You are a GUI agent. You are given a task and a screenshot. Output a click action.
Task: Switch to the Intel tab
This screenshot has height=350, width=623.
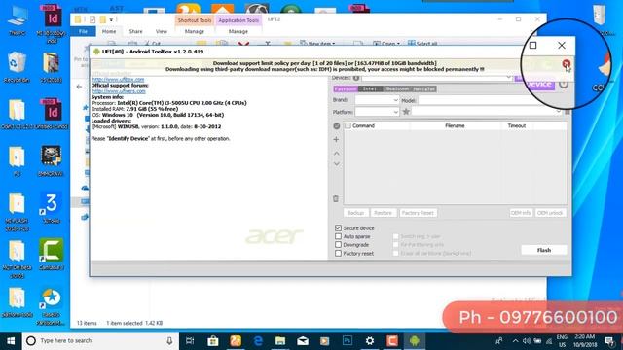coord(370,88)
